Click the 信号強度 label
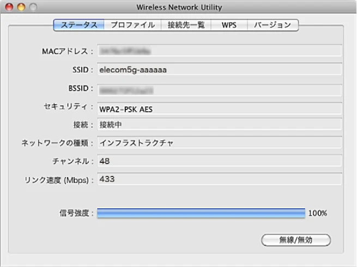Viewport: 357px width, 267px height. point(76,213)
